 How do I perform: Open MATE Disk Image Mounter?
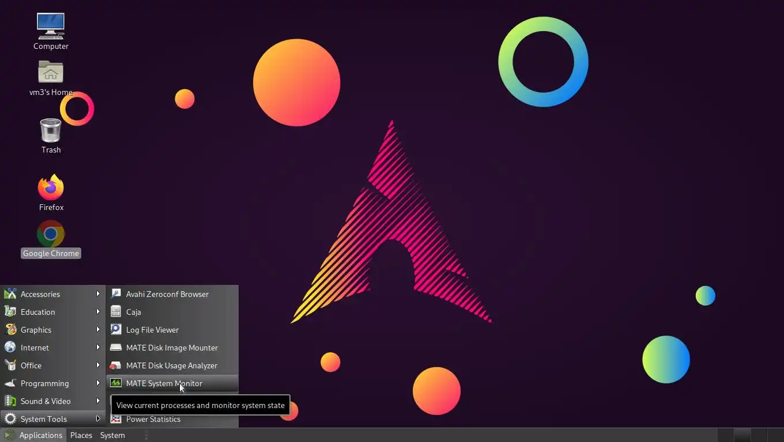172,348
